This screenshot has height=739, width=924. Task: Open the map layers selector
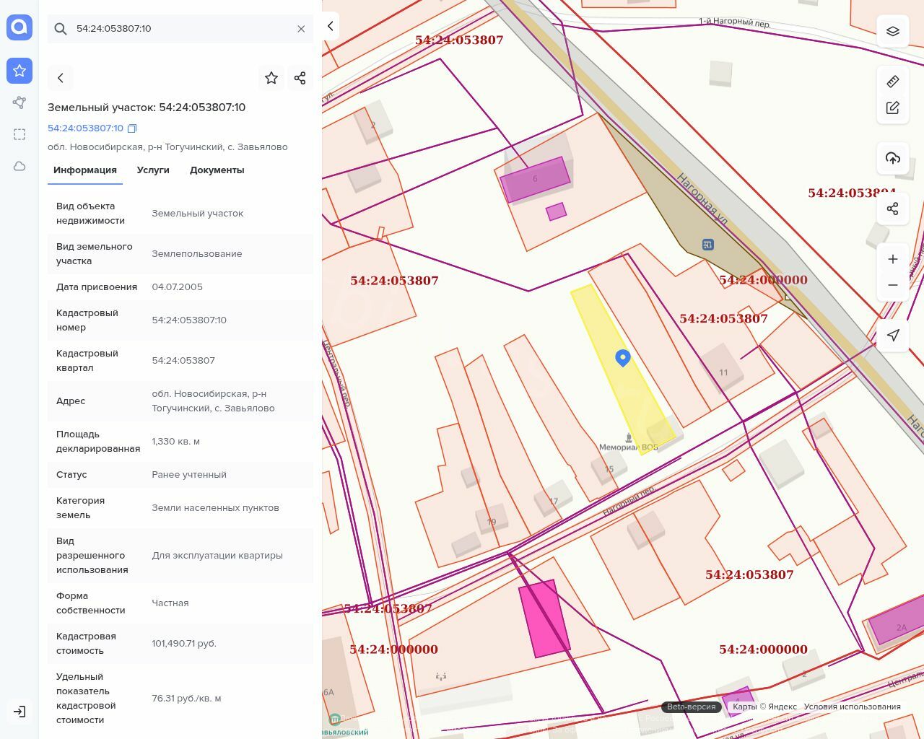[x=893, y=31]
